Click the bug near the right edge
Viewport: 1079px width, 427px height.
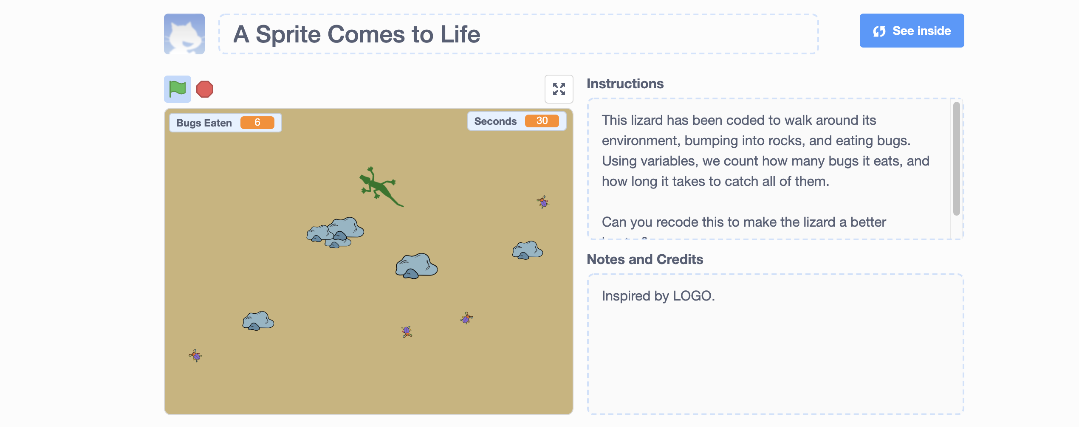point(543,202)
